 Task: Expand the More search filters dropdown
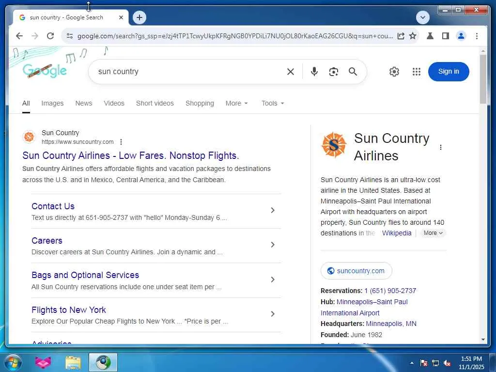(x=236, y=104)
